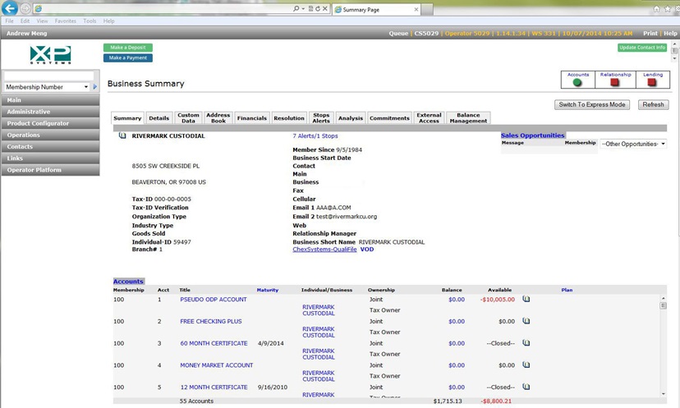Click copy icon beside RIVERMARK CUSTODIAL name

pos(122,136)
